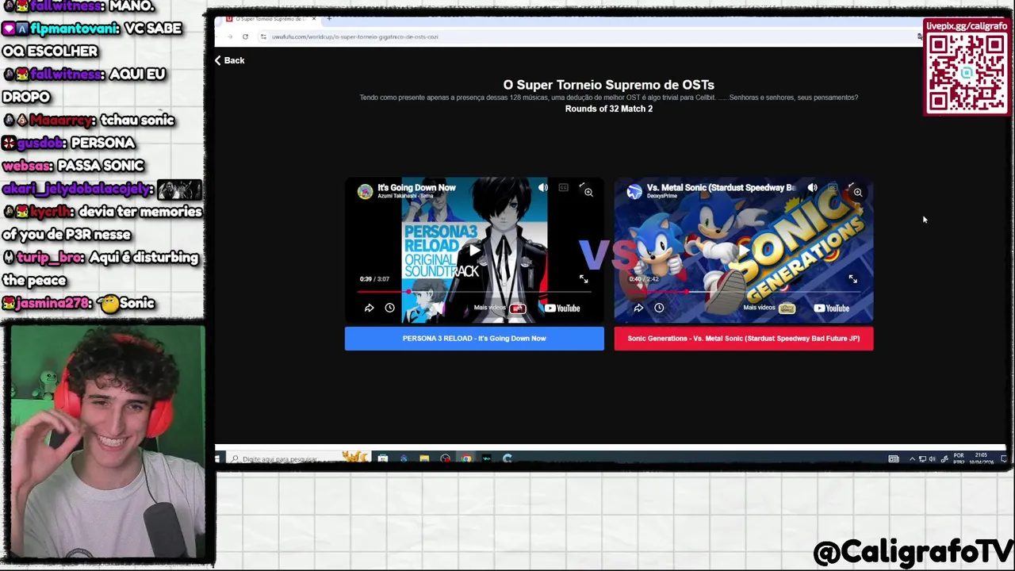Share the Vs. Metal Sonic video

coord(638,308)
